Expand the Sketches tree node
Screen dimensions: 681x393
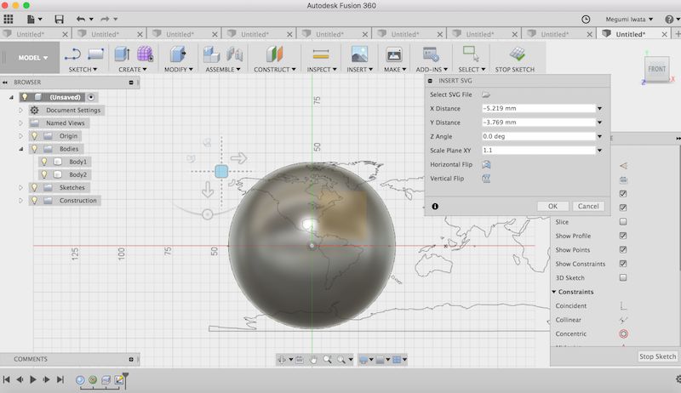click(20, 187)
